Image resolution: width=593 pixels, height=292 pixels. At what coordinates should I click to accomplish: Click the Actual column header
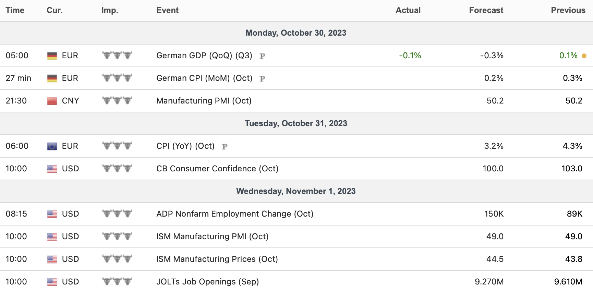click(408, 10)
